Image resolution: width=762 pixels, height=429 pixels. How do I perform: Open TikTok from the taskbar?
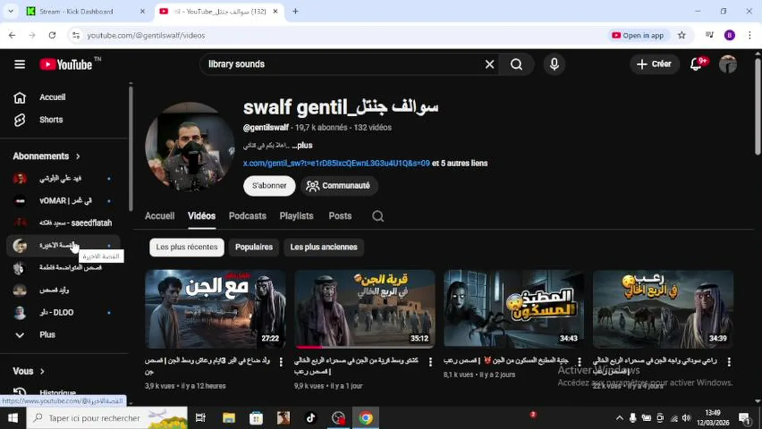click(x=311, y=418)
